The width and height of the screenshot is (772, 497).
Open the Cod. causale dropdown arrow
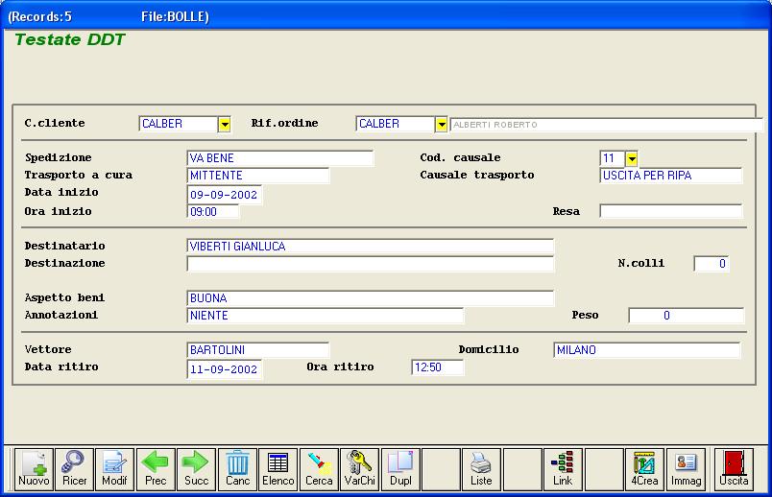coord(632,158)
